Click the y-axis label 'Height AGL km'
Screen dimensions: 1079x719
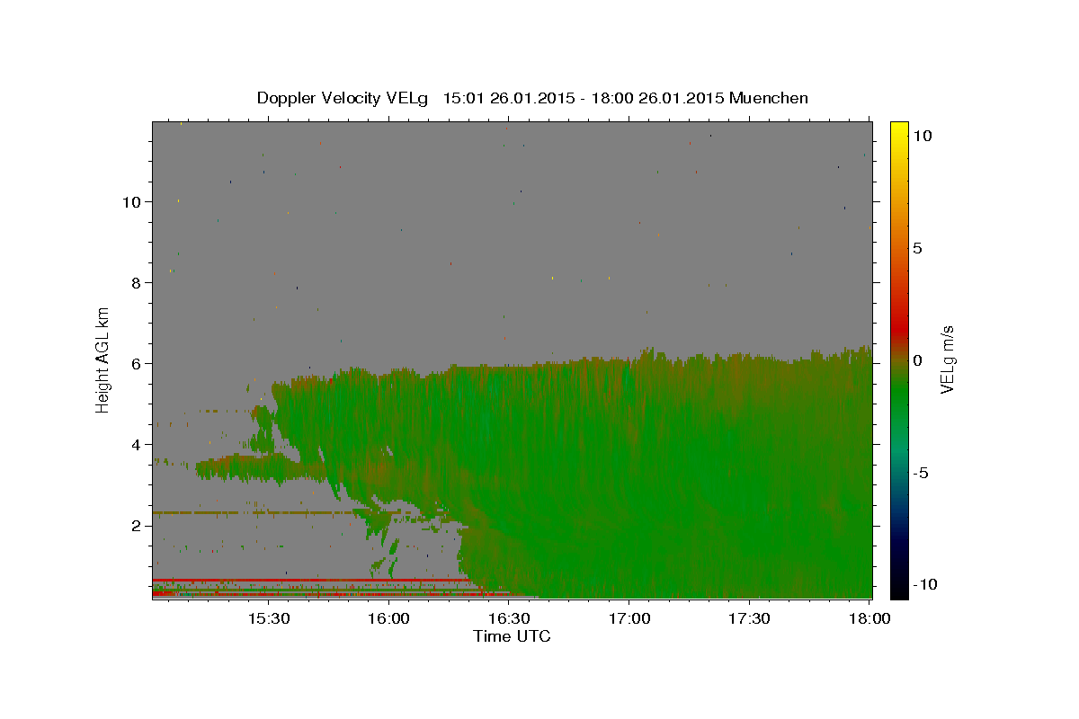[103, 359]
